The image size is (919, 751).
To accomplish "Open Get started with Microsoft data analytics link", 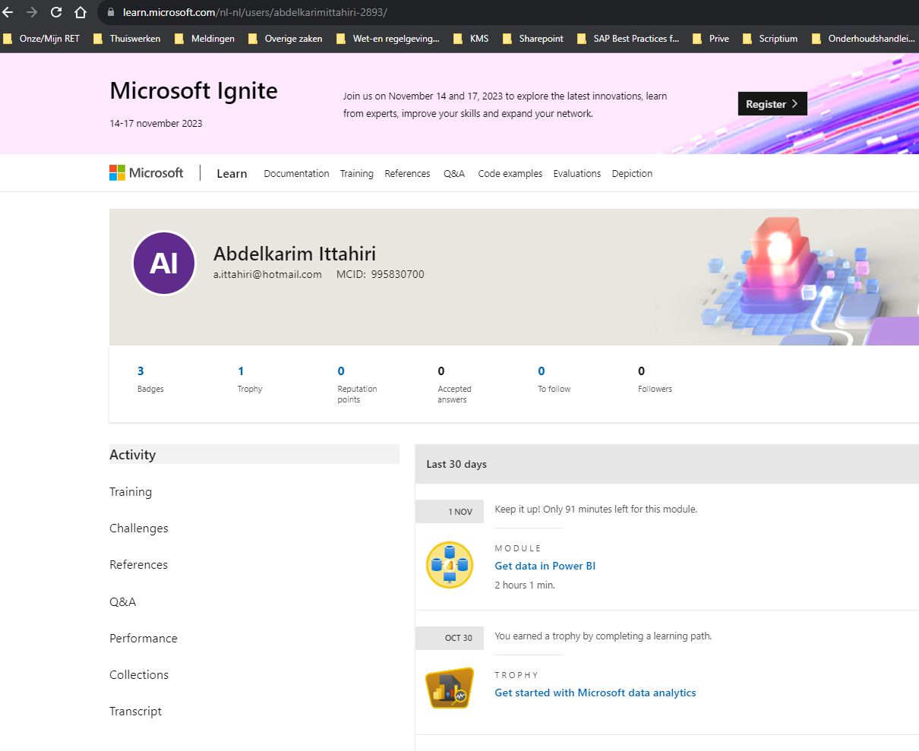I will (595, 693).
